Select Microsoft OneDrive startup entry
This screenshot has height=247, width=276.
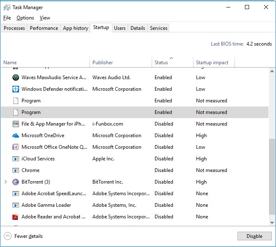point(43,136)
